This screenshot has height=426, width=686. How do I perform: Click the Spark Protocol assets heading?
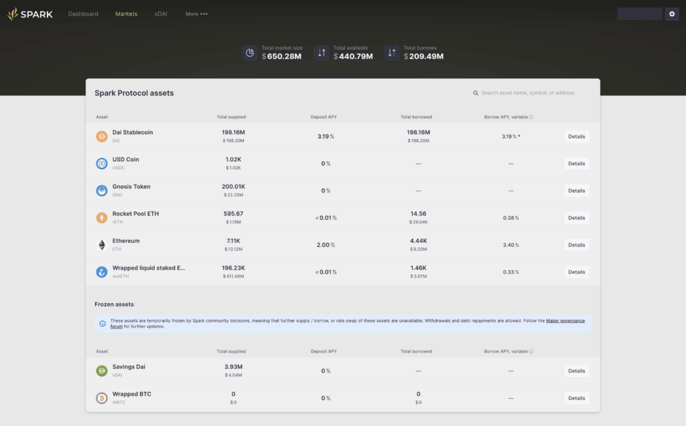[x=134, y=93]
